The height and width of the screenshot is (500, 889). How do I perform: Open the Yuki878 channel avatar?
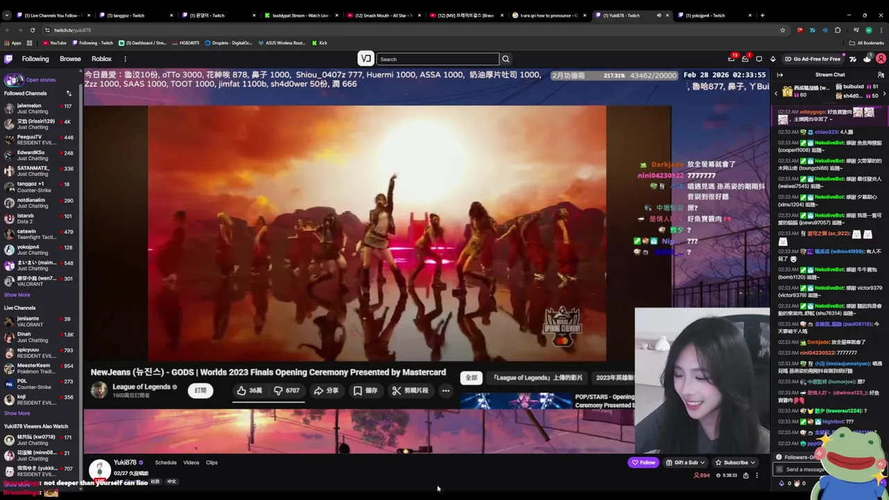point(99,470)
